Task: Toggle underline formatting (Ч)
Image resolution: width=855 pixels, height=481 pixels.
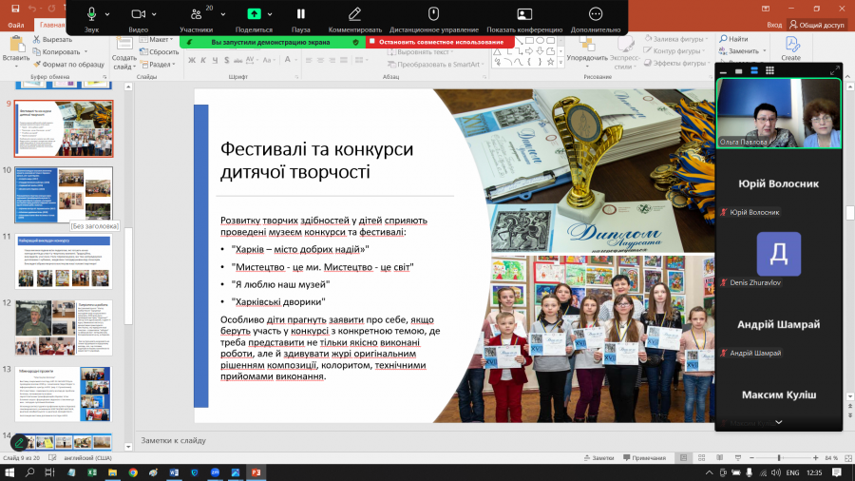Action: [x=215, y=60]
